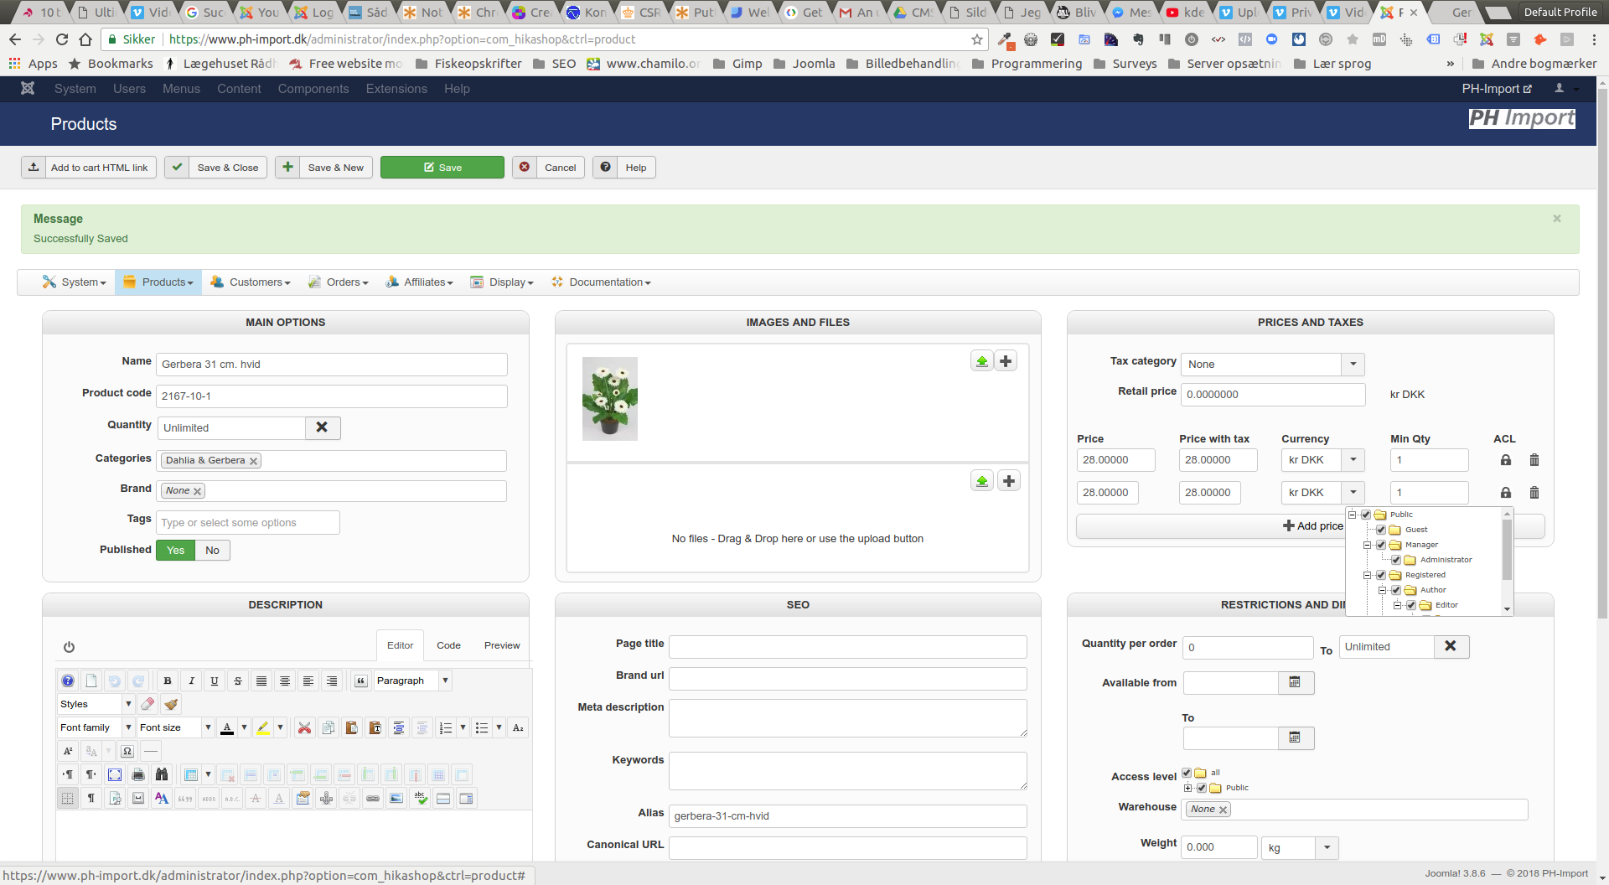1609x885 pixels.
Task: Uncheck the Guest group in ACL tree
Action: [1381, 530]
